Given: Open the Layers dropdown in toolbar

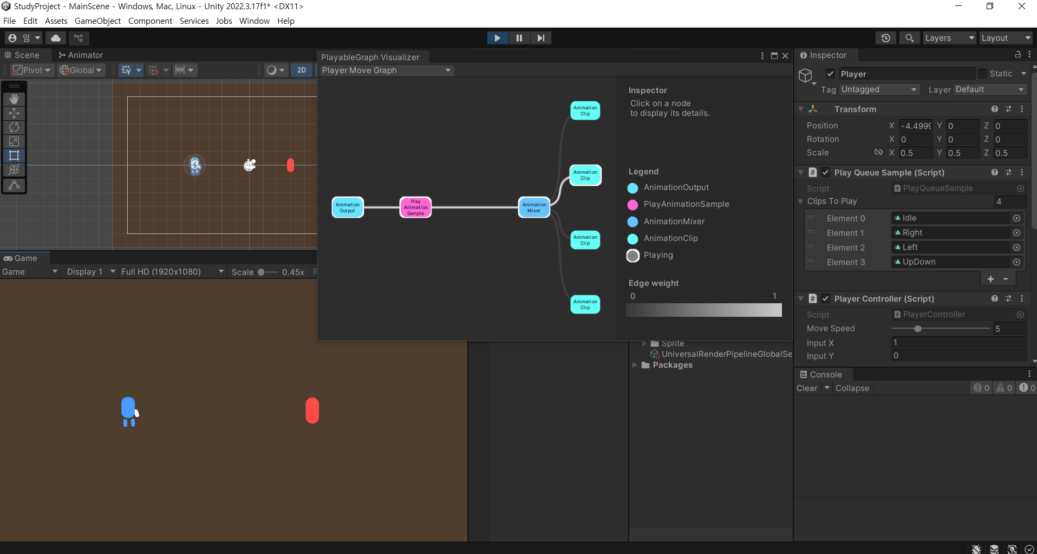Looking at the screenshot, I should (x=949, y=38).
